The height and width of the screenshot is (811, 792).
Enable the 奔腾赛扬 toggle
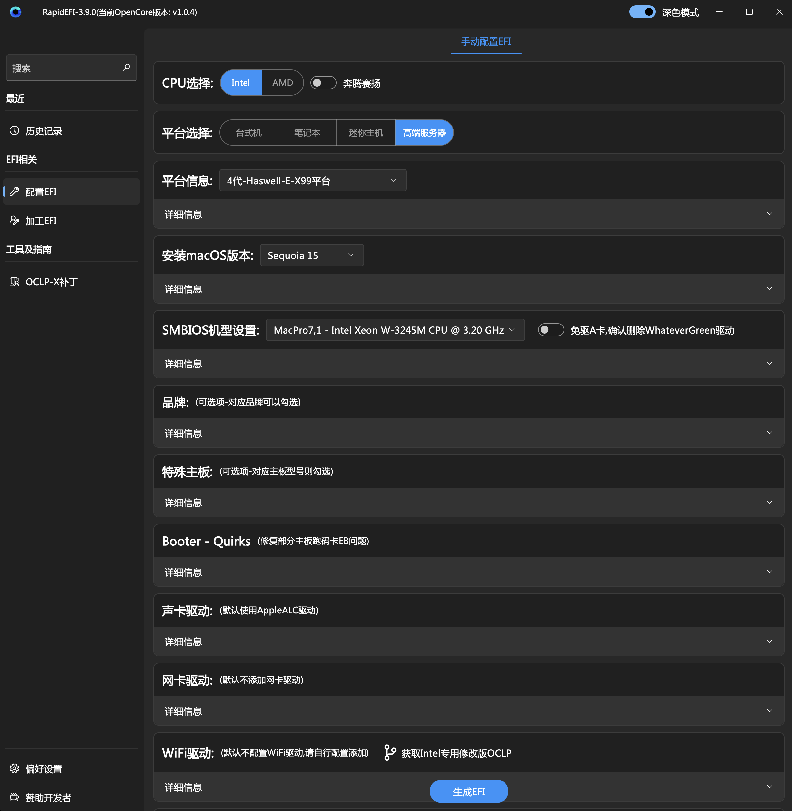pos(323,83)
